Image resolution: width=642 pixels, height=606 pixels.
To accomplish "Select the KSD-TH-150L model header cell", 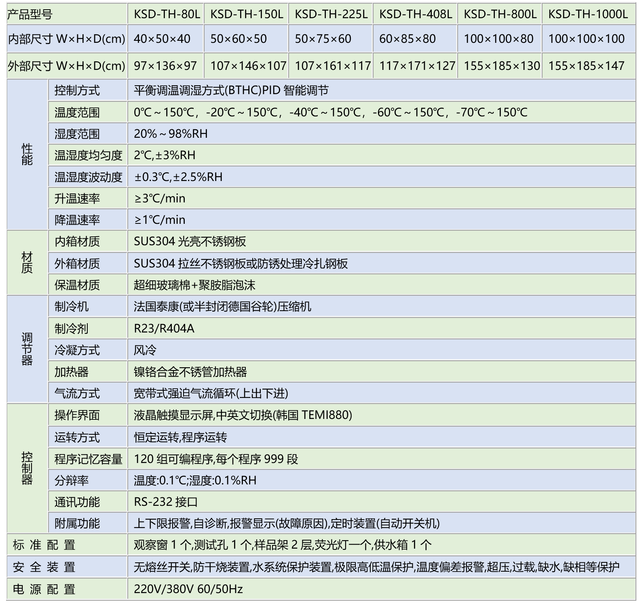I will coord(246,15).
